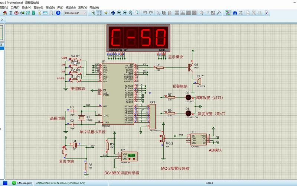
Task: Select the ADC0832 chip label
Action: click(x=195, y=147)
